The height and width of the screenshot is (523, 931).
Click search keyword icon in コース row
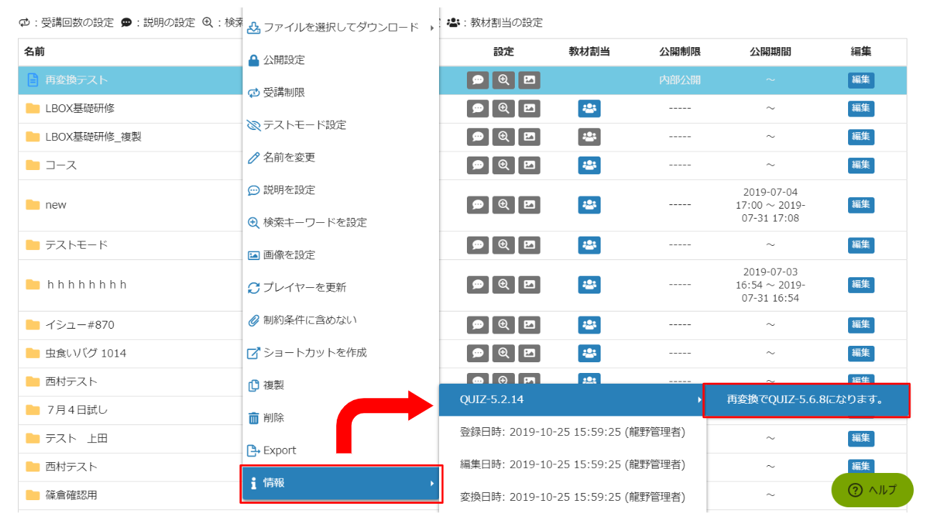503,165
